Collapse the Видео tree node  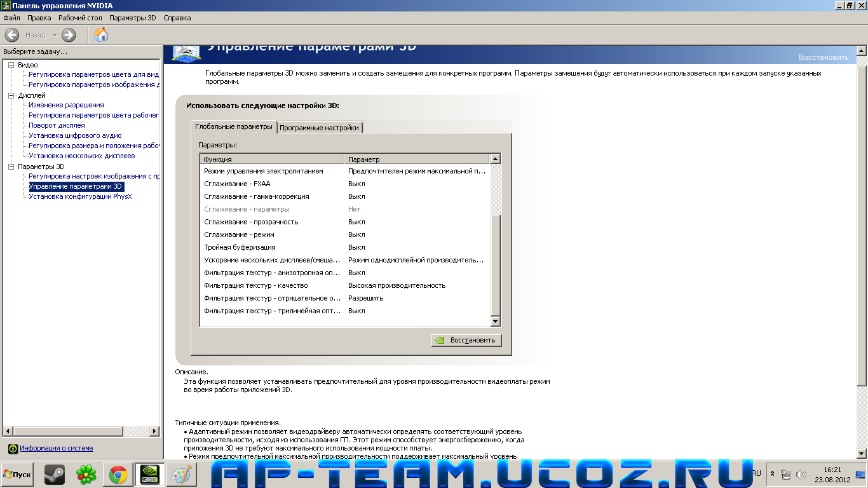[11, 65]
